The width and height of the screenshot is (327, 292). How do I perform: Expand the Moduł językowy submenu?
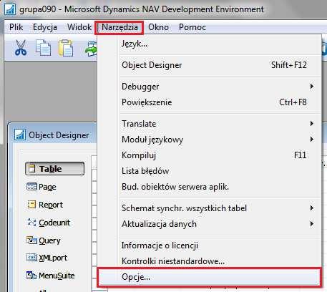209,140
